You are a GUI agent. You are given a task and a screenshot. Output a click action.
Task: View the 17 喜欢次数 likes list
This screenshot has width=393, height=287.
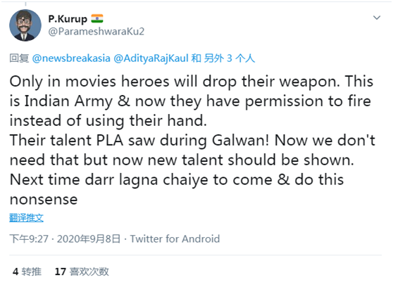coord(82,272)
